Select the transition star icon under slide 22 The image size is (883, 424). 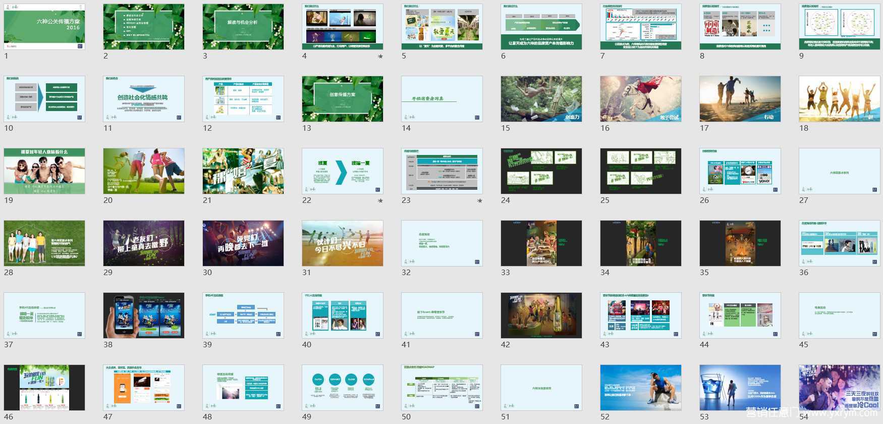tap(380, 201)
